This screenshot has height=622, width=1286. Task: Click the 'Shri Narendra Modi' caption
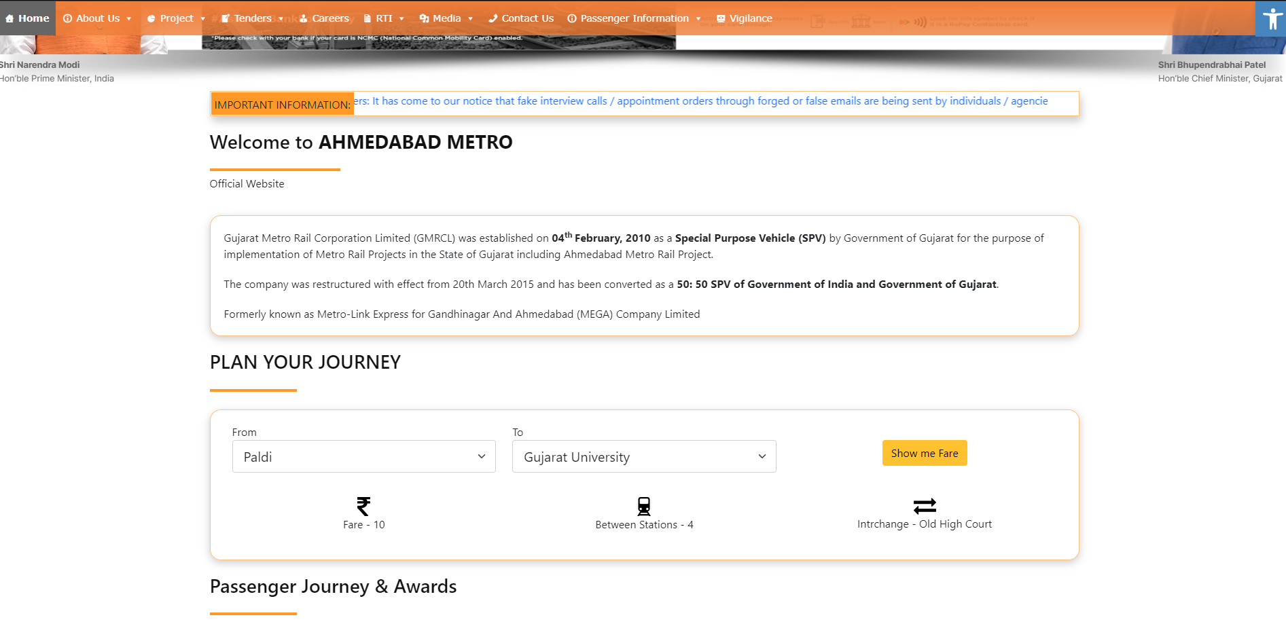pos(39,65)
